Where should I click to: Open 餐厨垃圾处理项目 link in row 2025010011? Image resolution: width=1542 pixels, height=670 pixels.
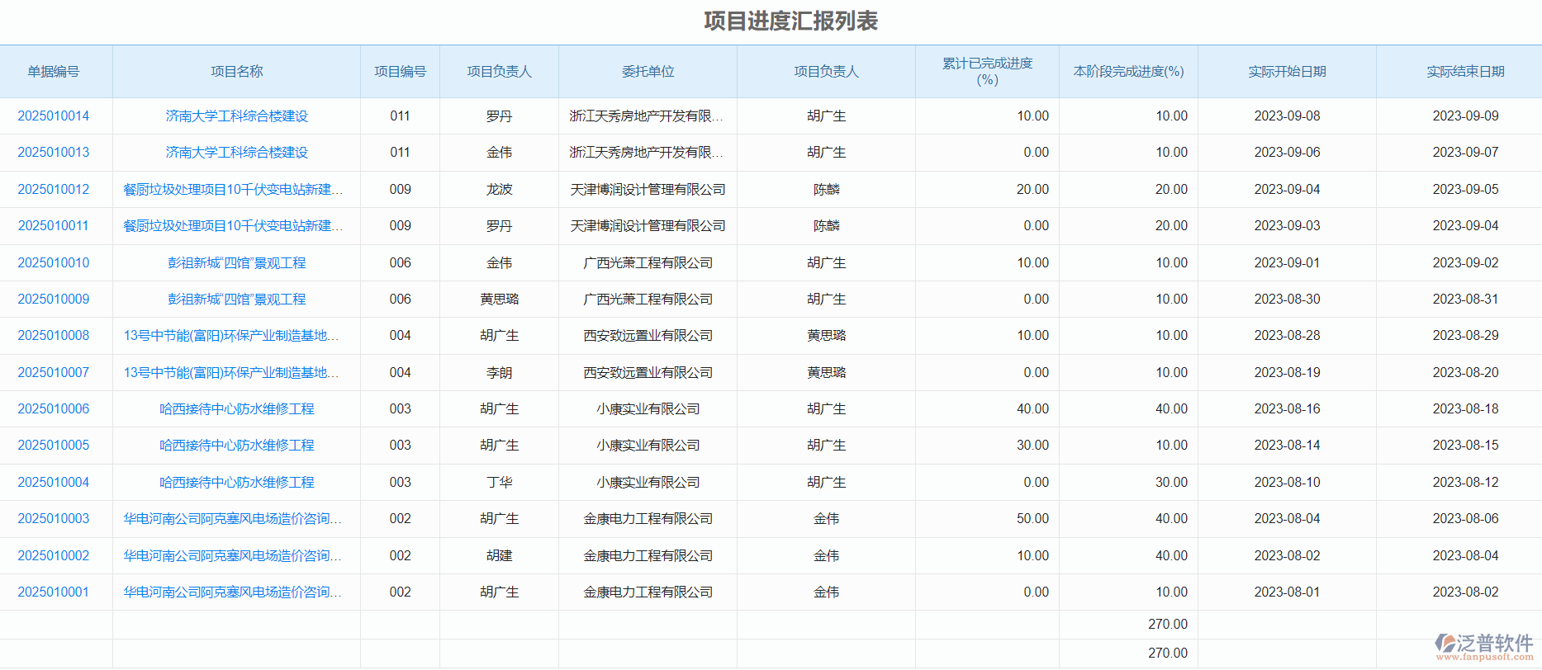(x=232, y=226)
